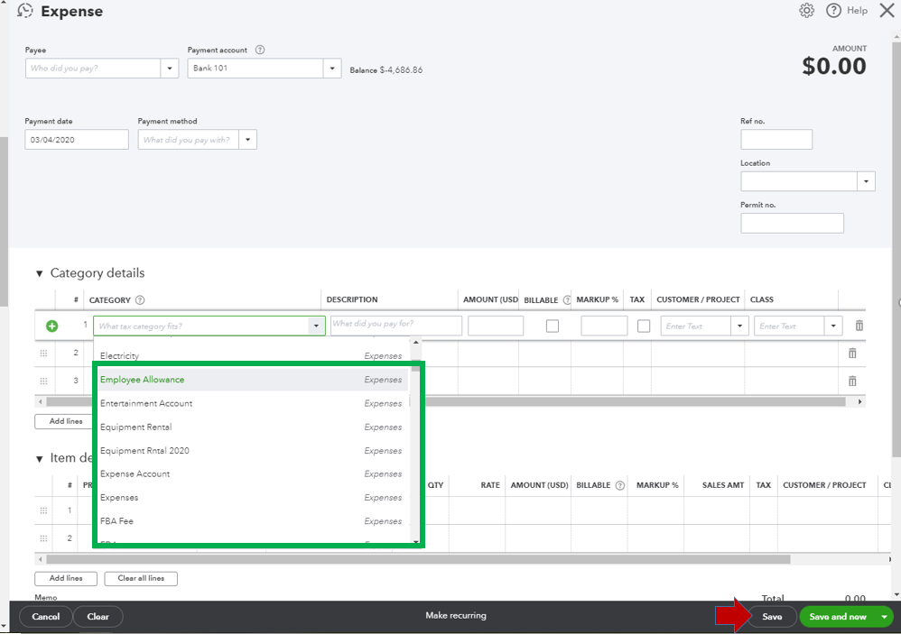
Task: Click Make recurring
Action: tap(456, 615)
